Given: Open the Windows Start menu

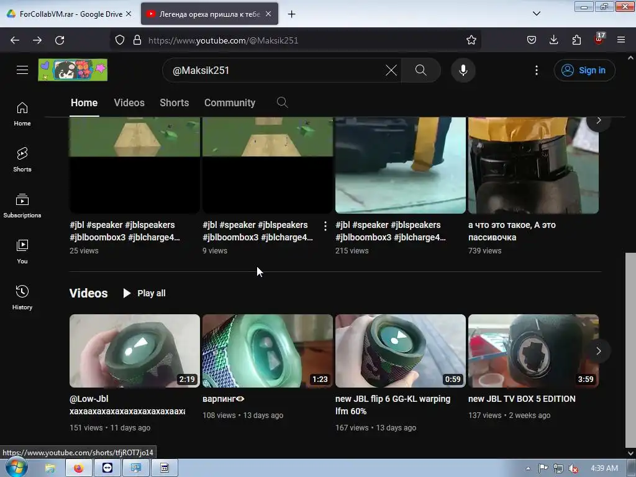Looking at the screenshot, I should (x=16, y=468).
